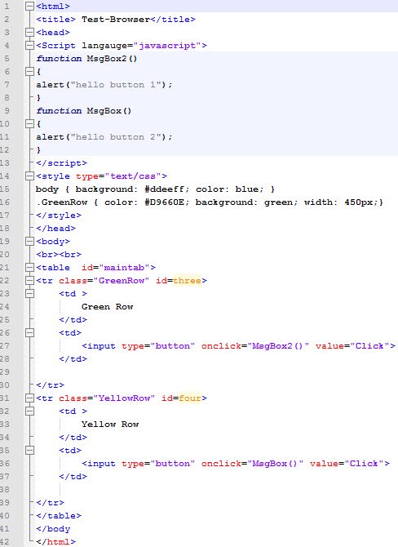Click the 'color: blue;' body declaration

(228, 189)
